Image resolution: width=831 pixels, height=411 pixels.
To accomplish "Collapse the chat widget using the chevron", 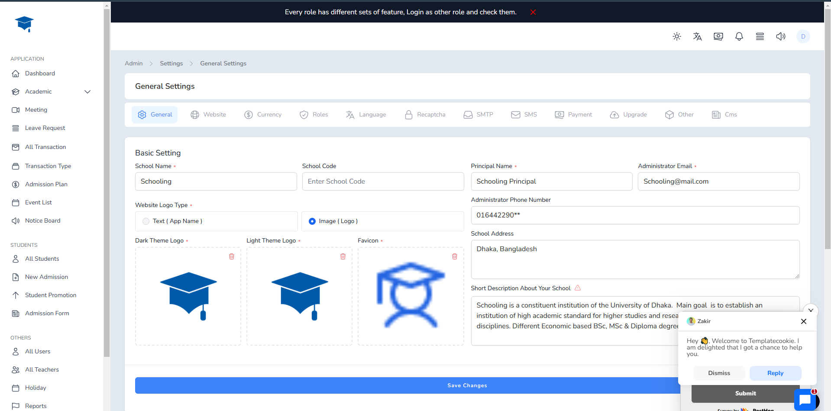I will click(x=811, y=310).
